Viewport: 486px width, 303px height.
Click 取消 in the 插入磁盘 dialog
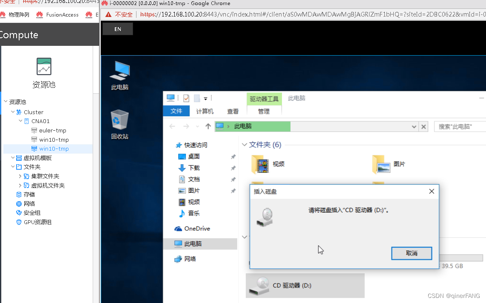tap(411, 253)
